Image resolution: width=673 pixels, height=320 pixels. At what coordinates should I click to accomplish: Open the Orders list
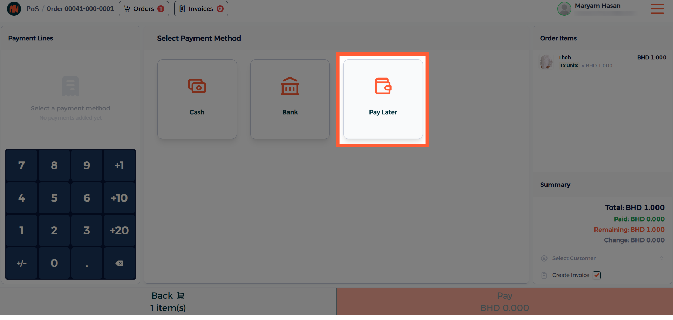coord(144,9)
